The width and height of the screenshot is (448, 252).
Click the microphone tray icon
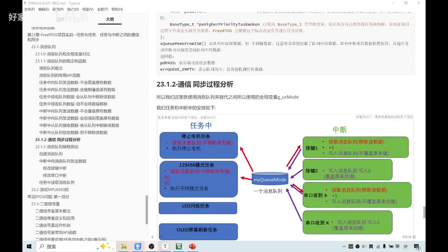click(x=385, y=246)
